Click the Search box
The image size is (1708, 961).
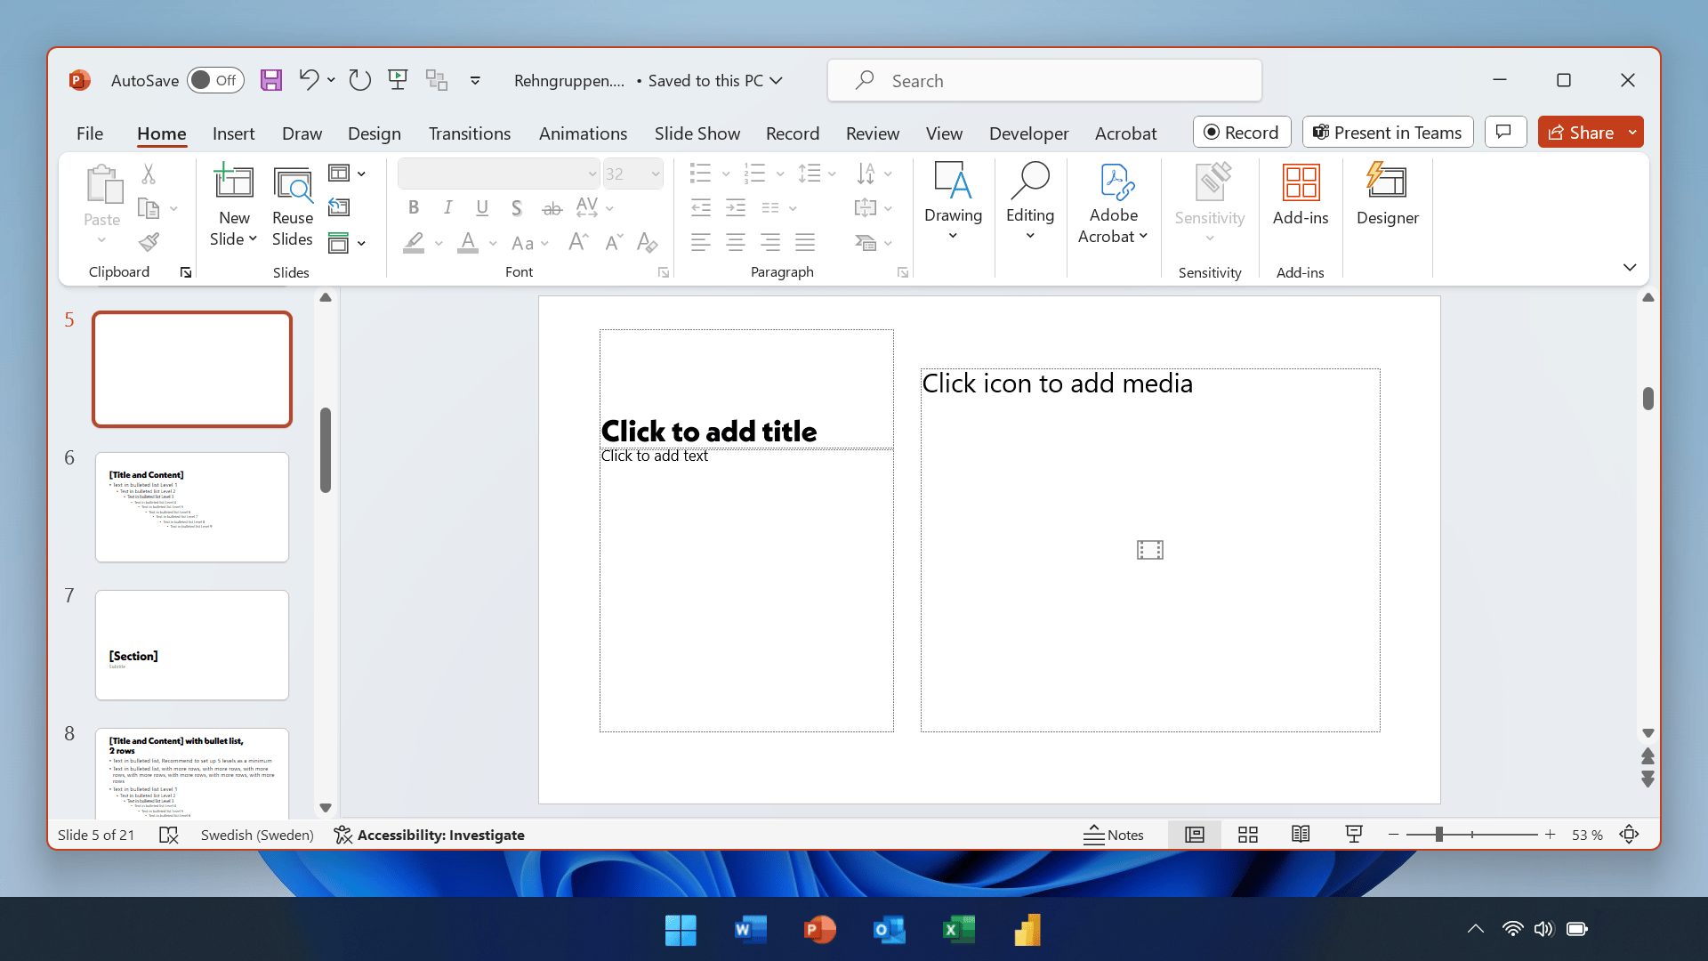click(1044, 80)
